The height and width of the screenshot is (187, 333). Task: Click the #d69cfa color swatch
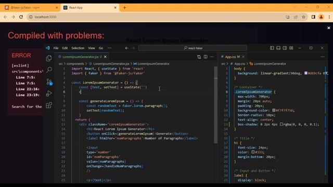pos(306,73)
